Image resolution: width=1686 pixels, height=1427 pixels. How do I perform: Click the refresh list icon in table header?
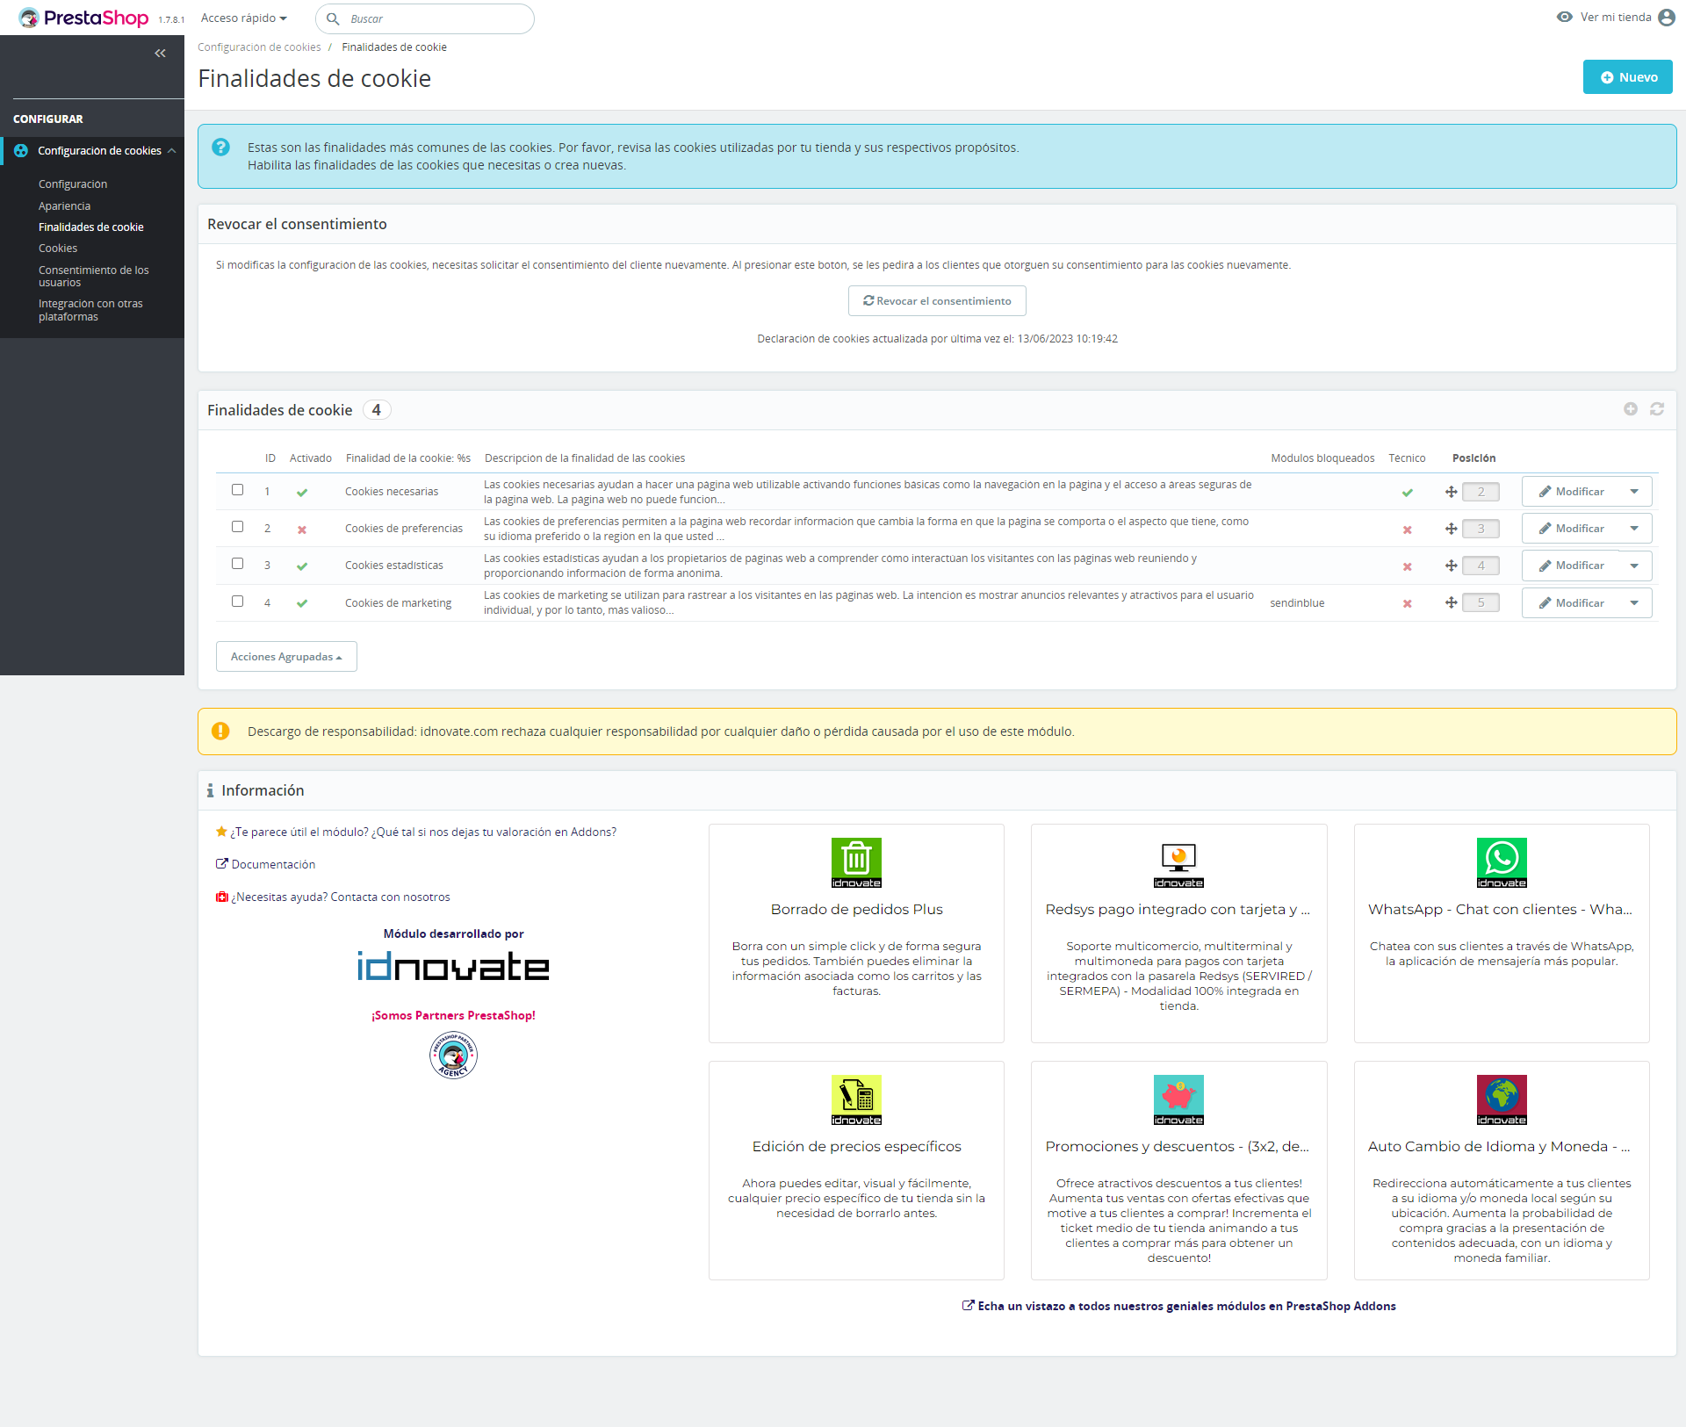(1656, 409)
